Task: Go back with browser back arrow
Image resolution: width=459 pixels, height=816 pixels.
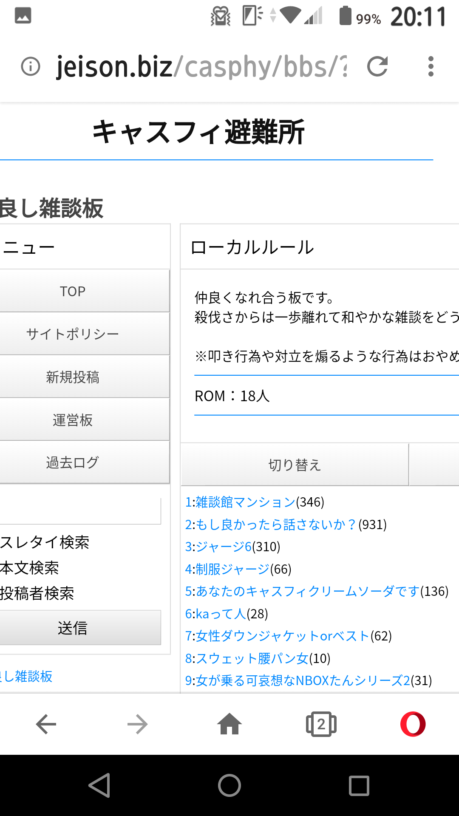Action: coord(46,724)
